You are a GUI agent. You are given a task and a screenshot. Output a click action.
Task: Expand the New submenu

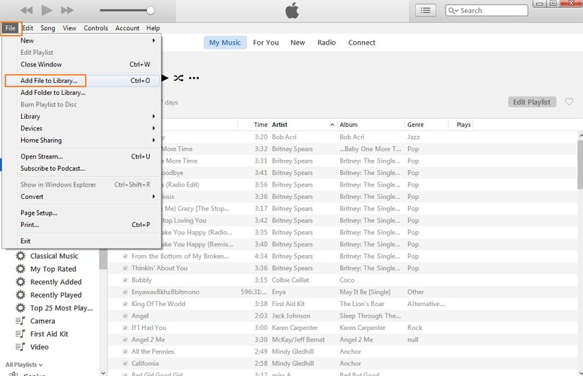[82, 40]
